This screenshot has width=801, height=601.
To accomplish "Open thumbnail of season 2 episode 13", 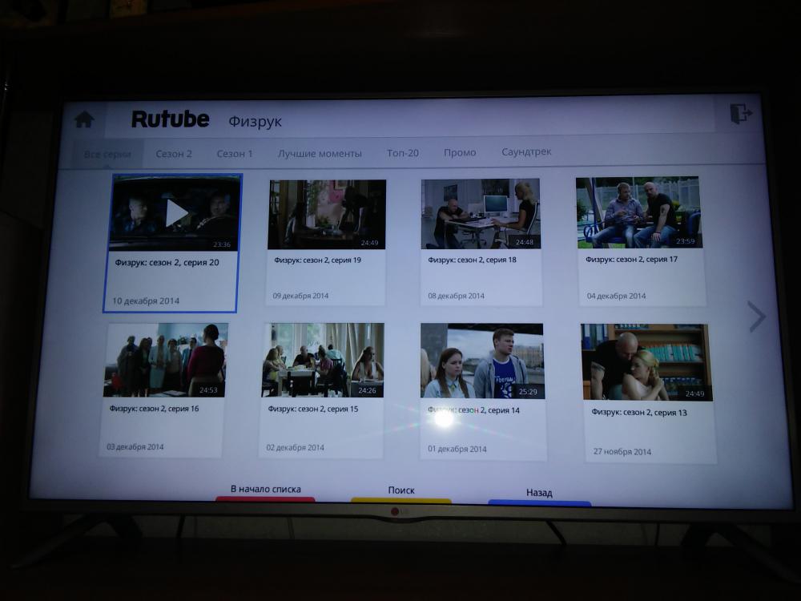I will click(x=646, y=362).
